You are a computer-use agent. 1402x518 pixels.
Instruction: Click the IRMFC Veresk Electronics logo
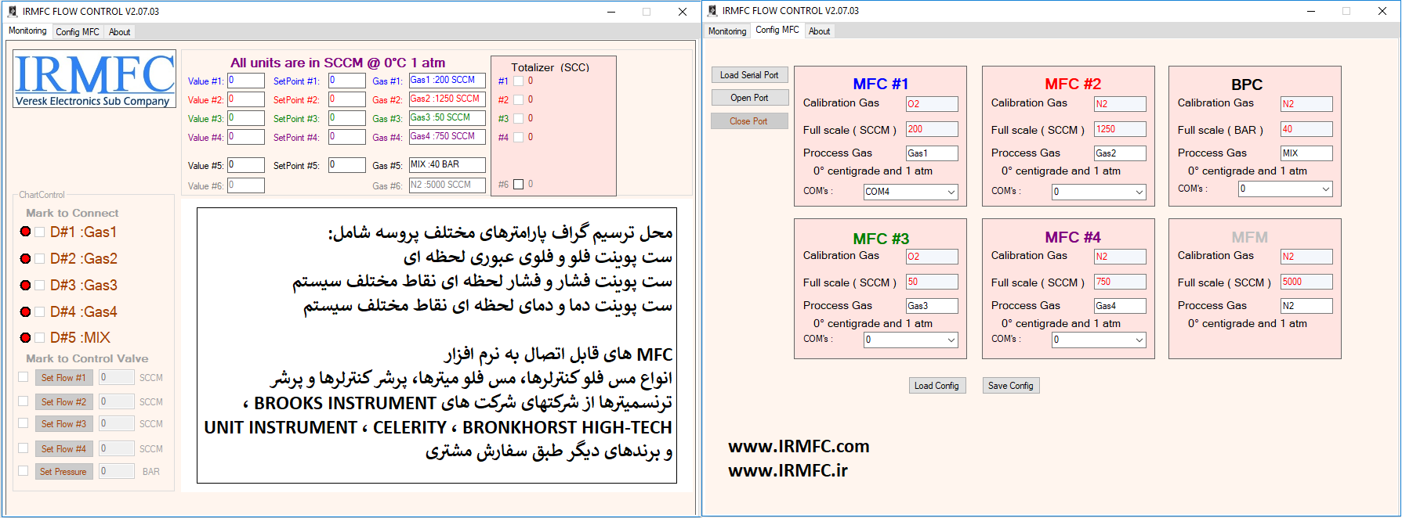coord(95,79)
